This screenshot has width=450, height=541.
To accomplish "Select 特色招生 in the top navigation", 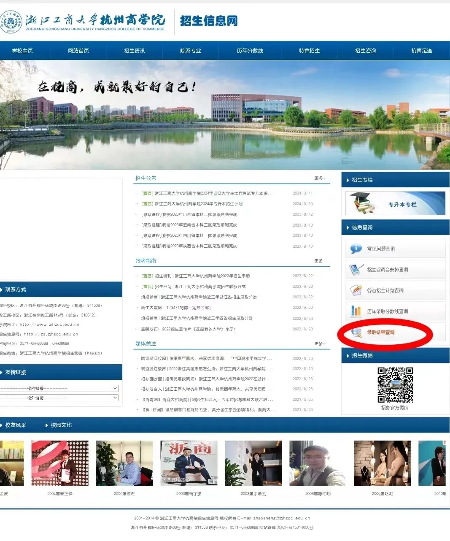I will (309, 51).
